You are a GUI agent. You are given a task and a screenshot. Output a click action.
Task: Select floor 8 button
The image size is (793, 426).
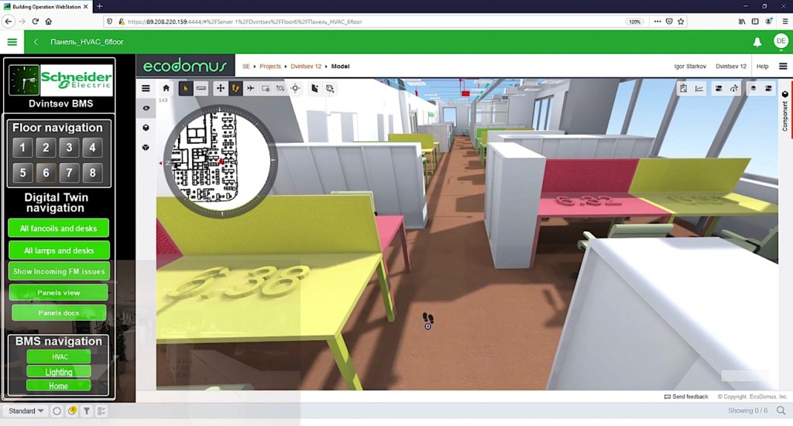[x=92, y=173]
